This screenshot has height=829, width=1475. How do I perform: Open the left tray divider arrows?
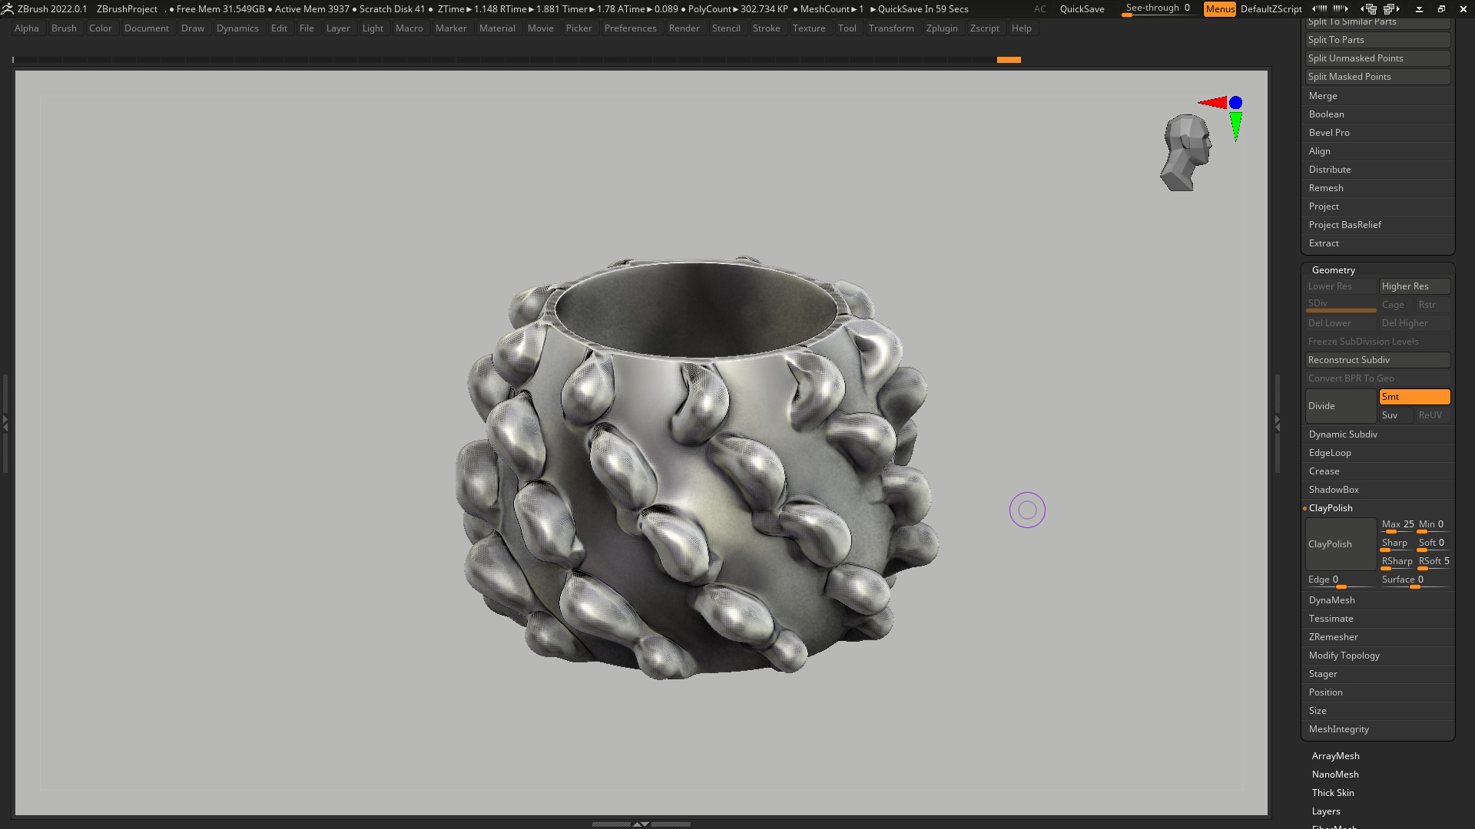pos(5,423)
